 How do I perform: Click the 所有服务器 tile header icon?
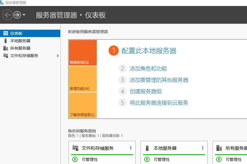click(219, 148)
